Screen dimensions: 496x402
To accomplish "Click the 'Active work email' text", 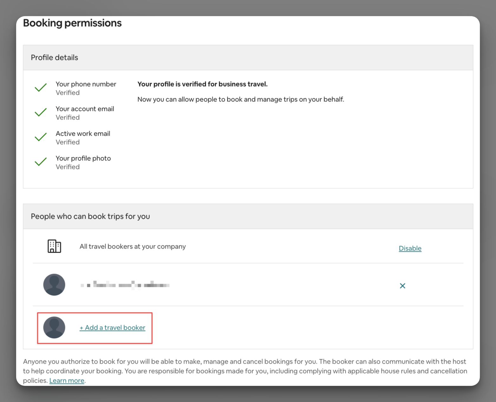I will click(x=83, y=133).
